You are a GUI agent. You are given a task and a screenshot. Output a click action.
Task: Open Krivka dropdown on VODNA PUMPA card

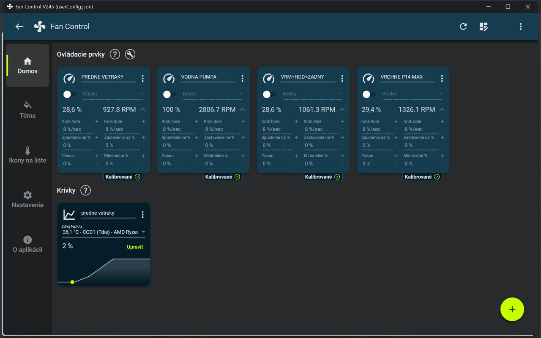tap(213, 94)
